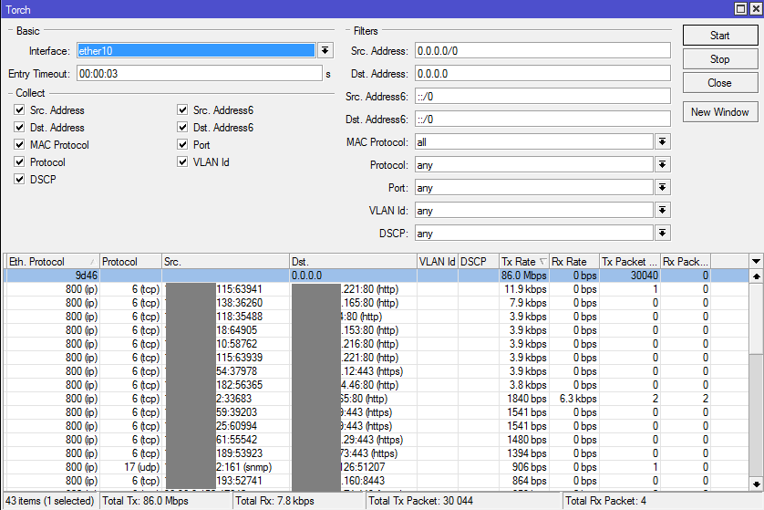Click the MAC Protocol field showing all

point(534,142)
